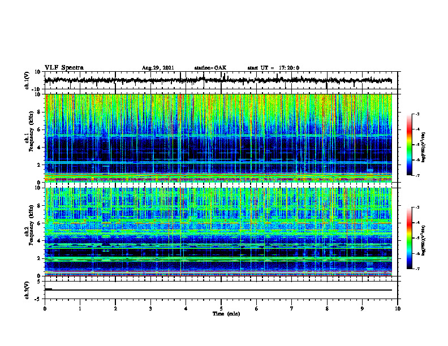Click the "VLF Spectra" plot title
This screenshot has height=346, width=448.
click(64, 68)
